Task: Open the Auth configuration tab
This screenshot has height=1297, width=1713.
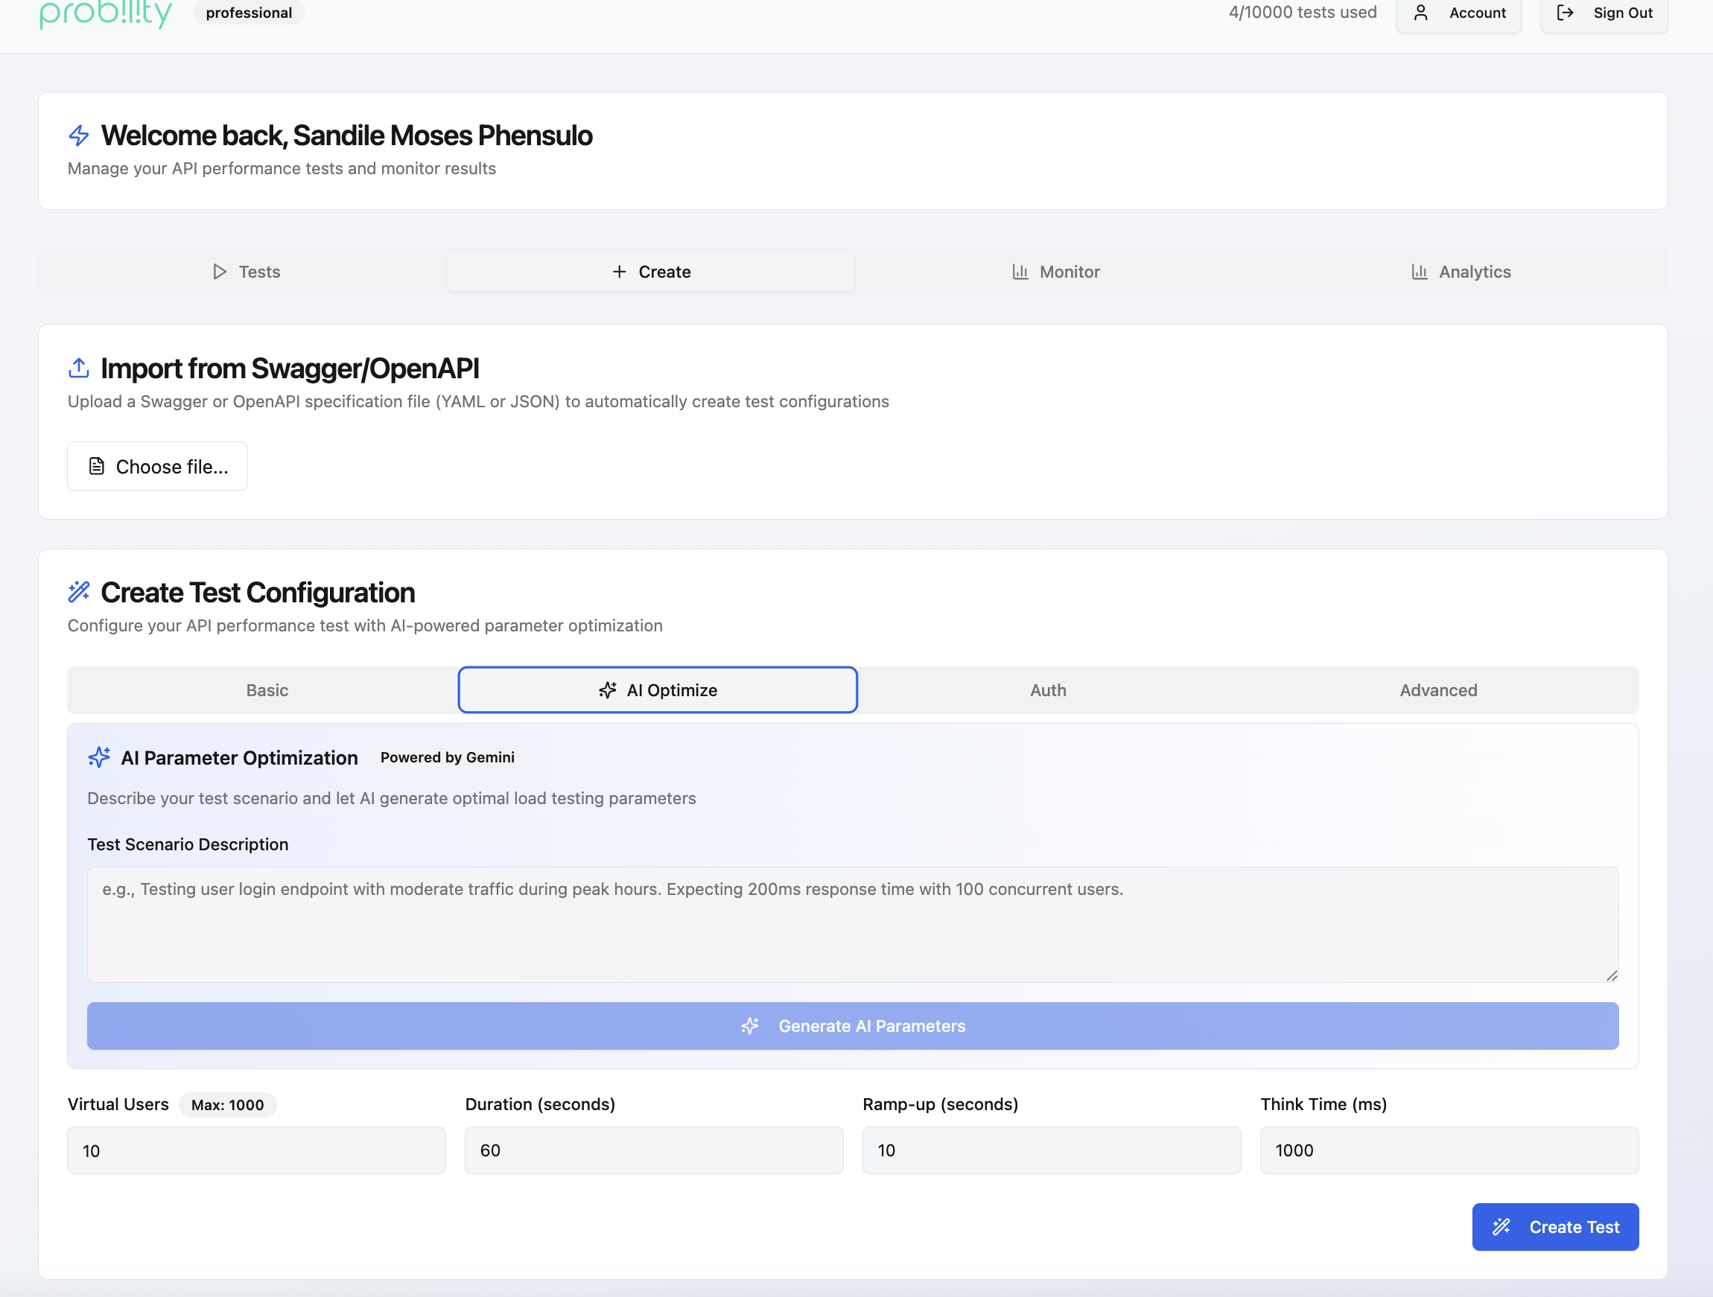Action: (x=1048, y=690)
